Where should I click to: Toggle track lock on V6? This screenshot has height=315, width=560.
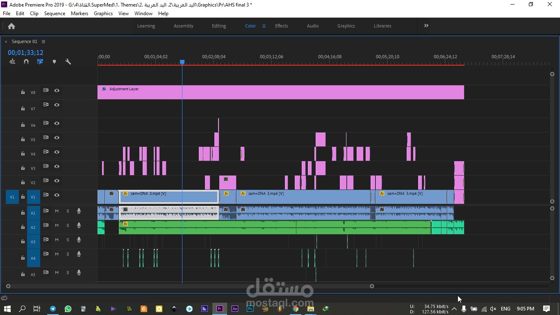[23, 125]
